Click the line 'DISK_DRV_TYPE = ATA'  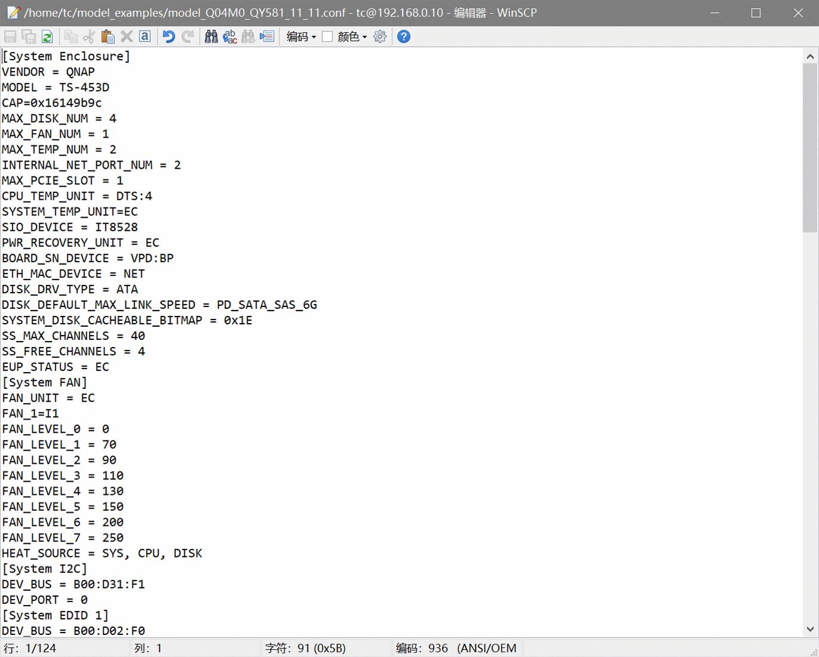click(70, 289)
